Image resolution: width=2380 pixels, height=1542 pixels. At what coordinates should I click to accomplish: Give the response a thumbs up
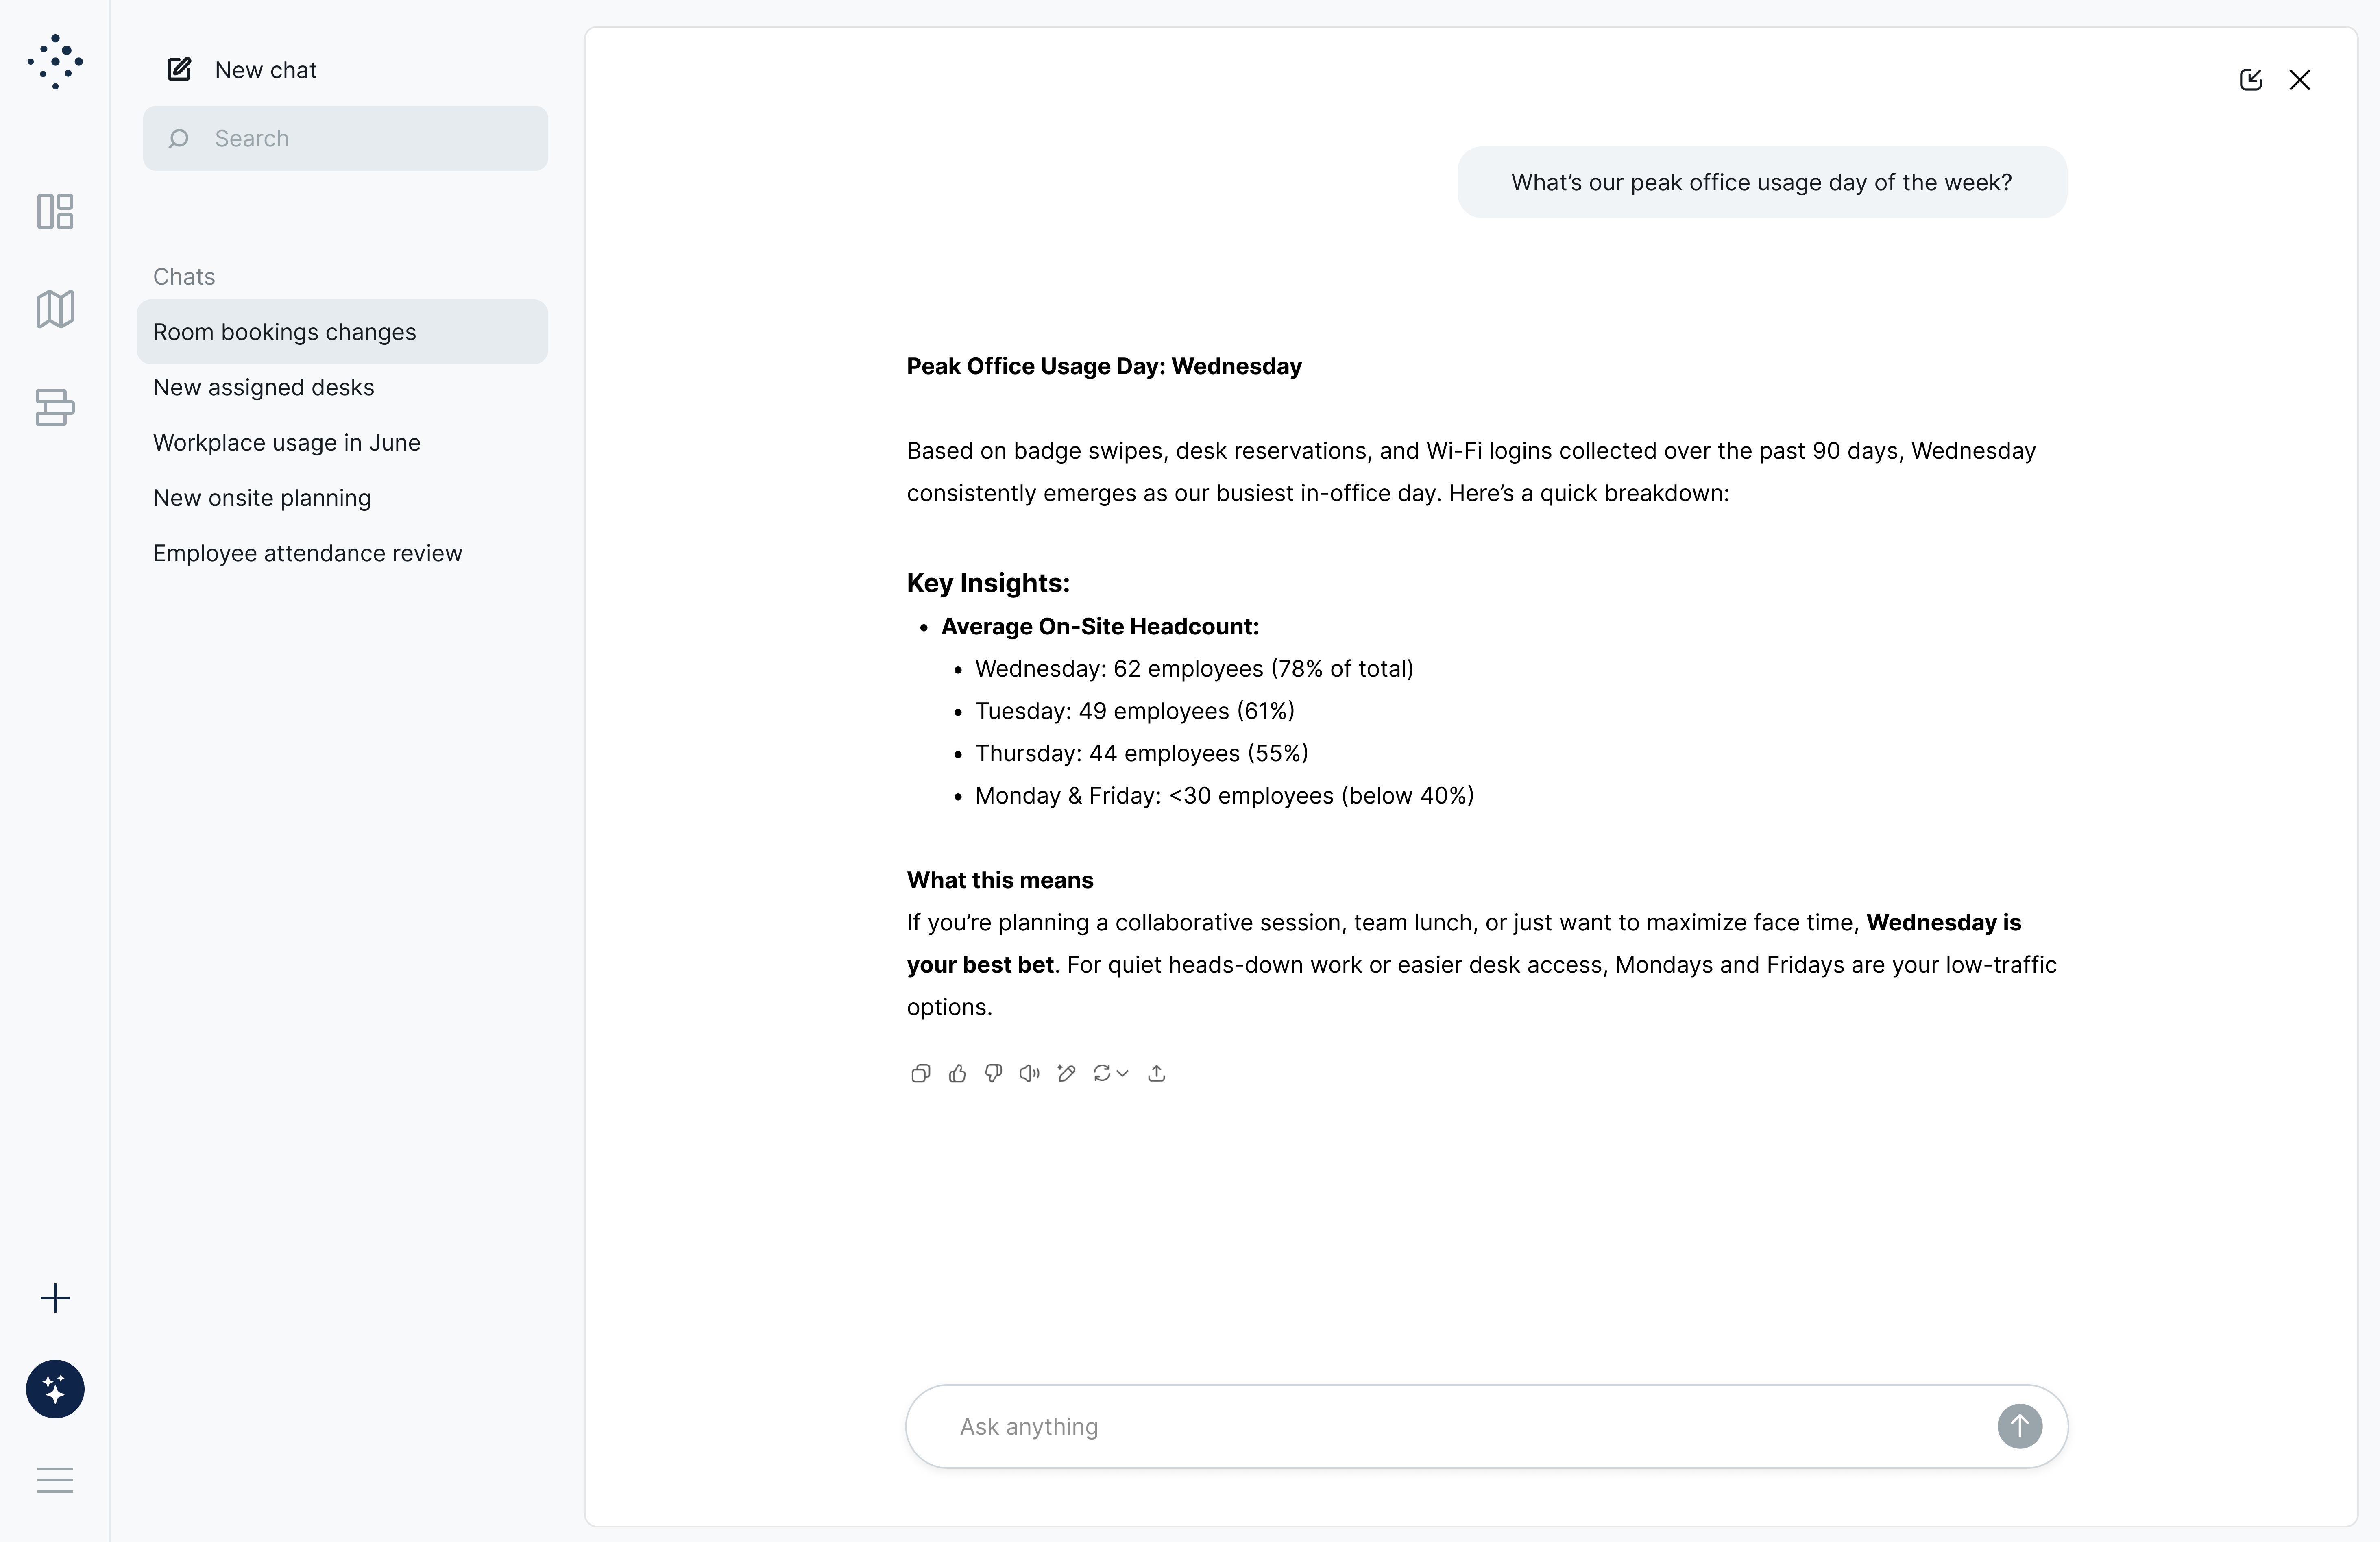click(957, 1073)
